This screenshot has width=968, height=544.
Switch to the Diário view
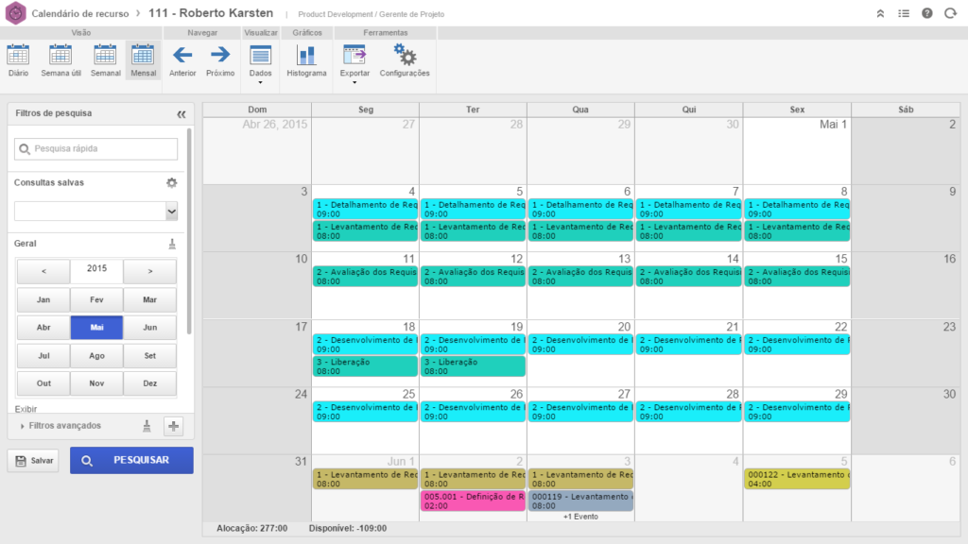pos(18,60)
